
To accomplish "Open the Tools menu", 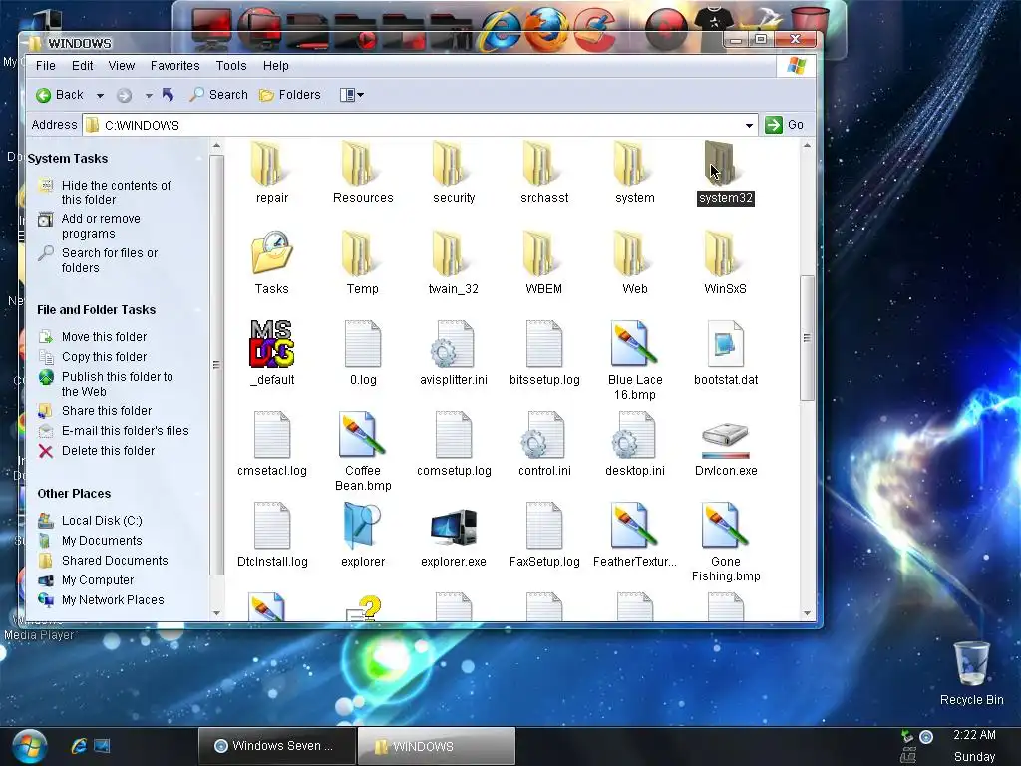I will click(231, 66).
